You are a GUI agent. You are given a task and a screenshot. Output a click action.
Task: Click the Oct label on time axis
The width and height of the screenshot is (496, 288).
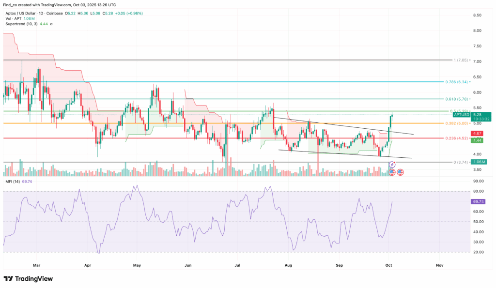(388, 265)
